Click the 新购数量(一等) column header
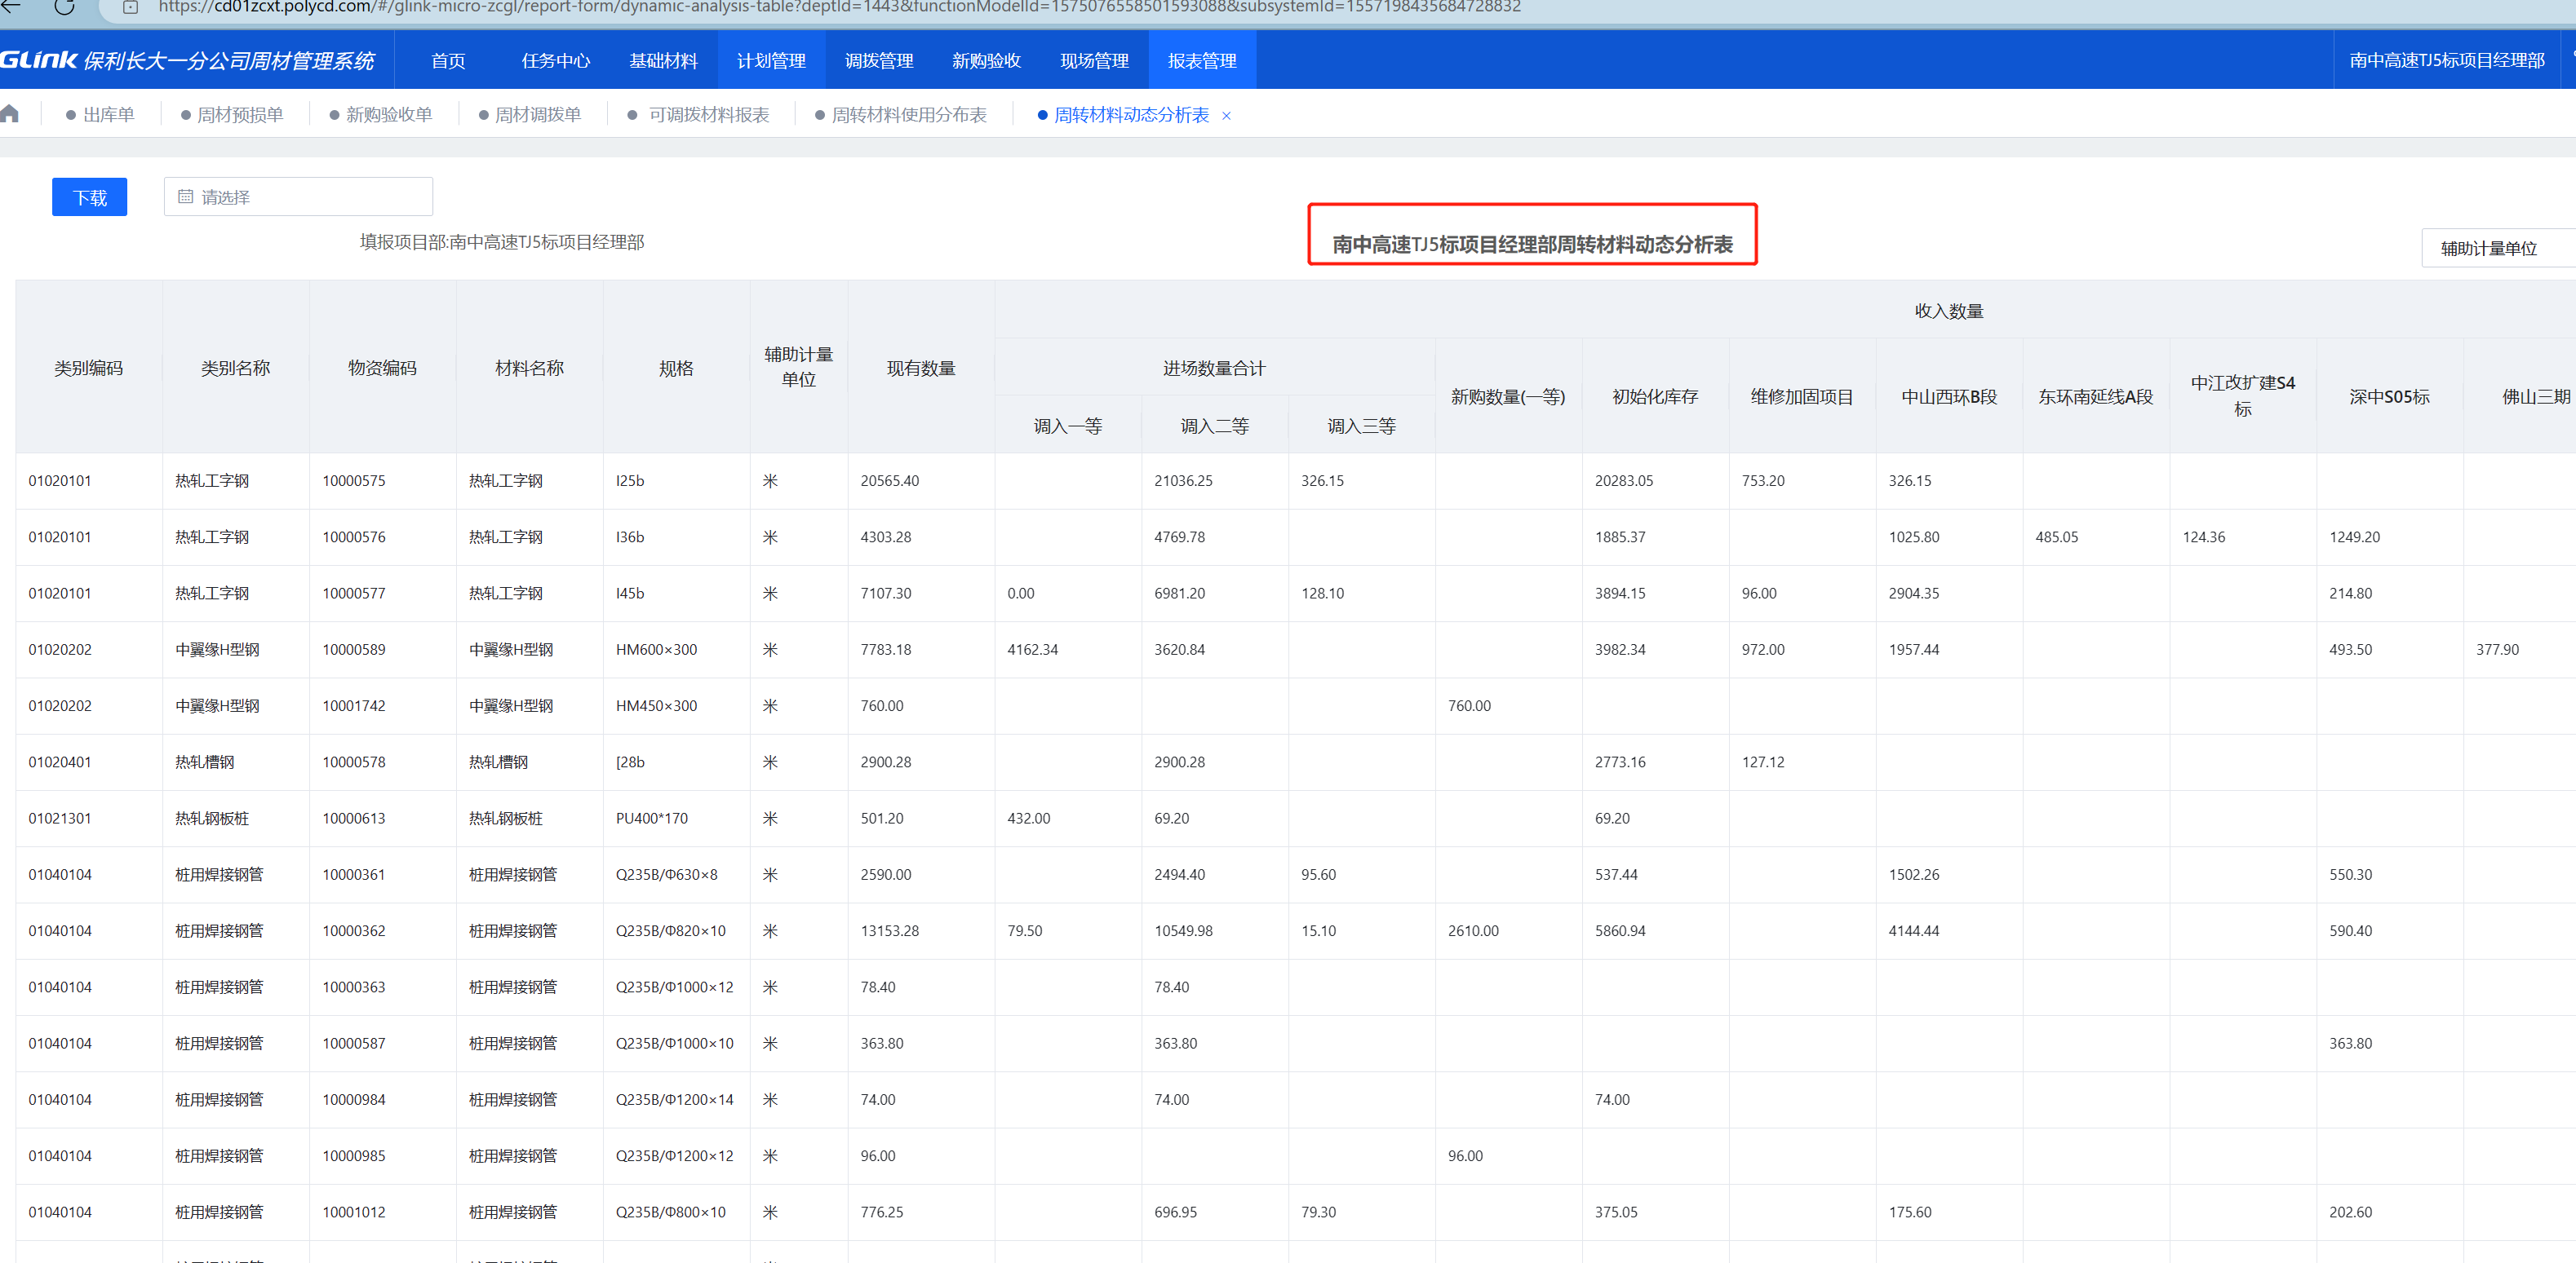This screenshot has height=1263, width=2576. 1508,397
